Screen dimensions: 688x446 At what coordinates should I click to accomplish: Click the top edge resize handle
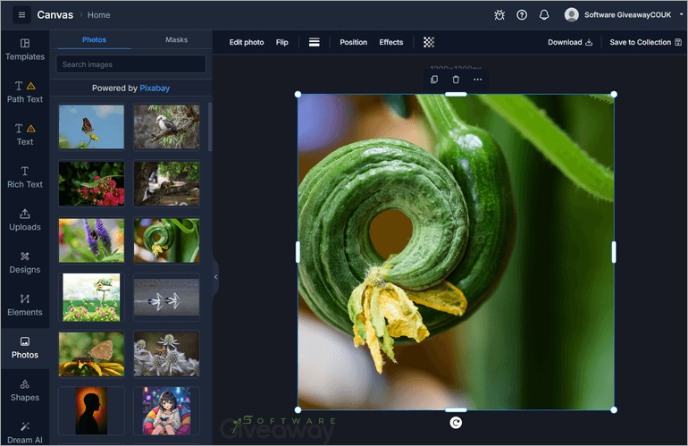pos(456,95)
